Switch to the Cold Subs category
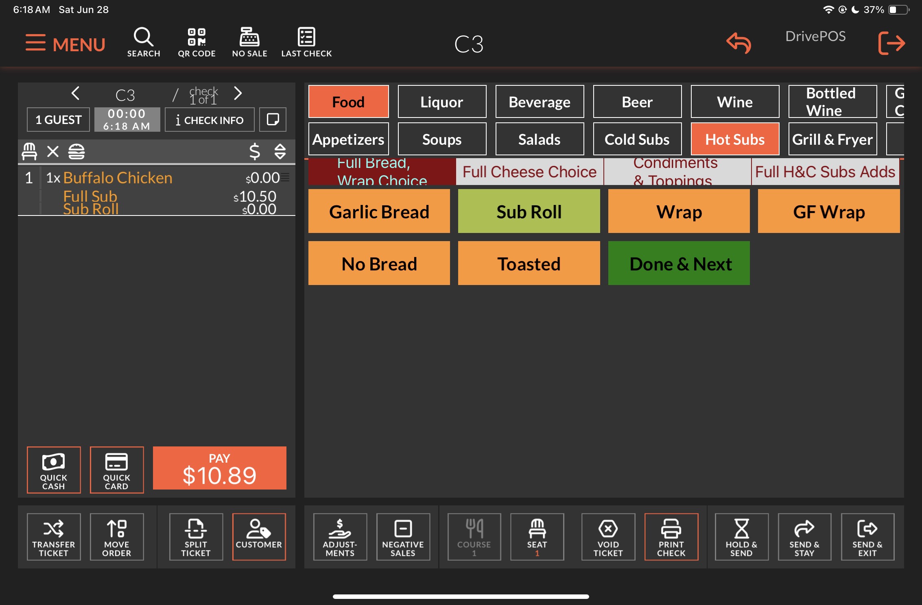The image size is (922, 605). click(x=637, y=139)
